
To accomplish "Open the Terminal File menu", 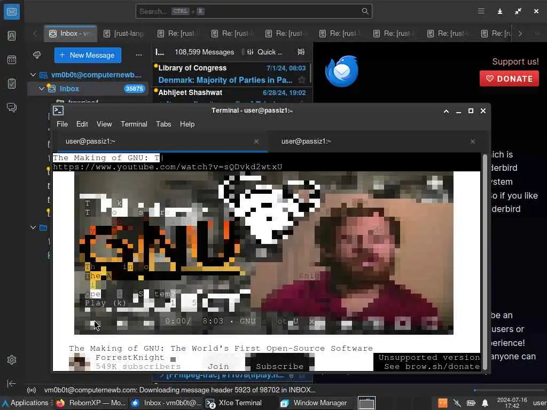I will tap(62, 124).
